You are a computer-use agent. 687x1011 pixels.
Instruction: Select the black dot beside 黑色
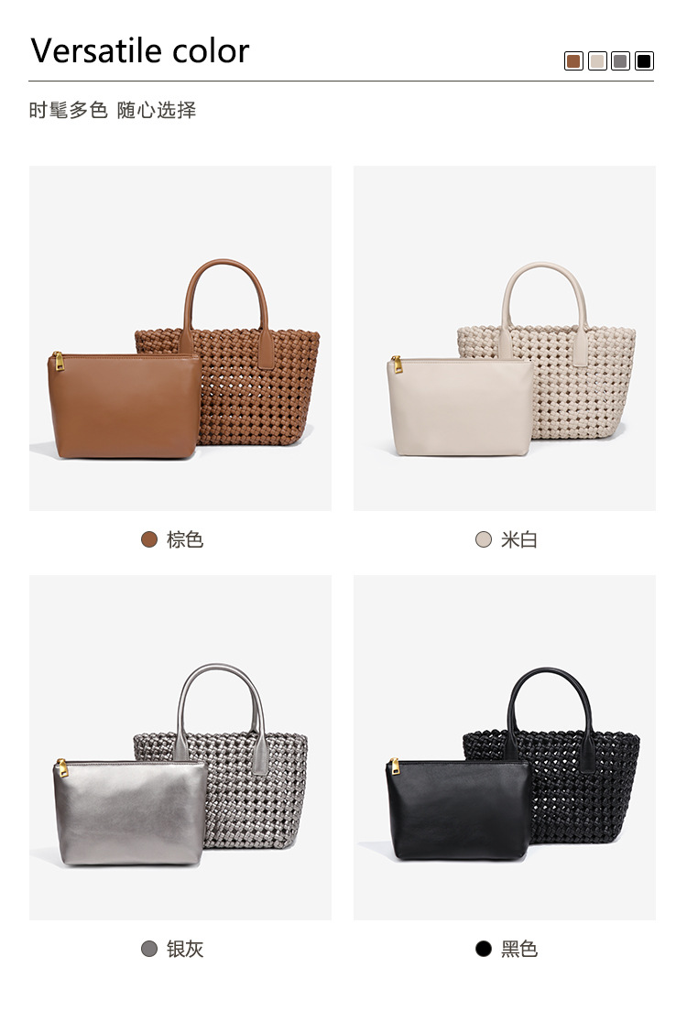coord(483,949)
